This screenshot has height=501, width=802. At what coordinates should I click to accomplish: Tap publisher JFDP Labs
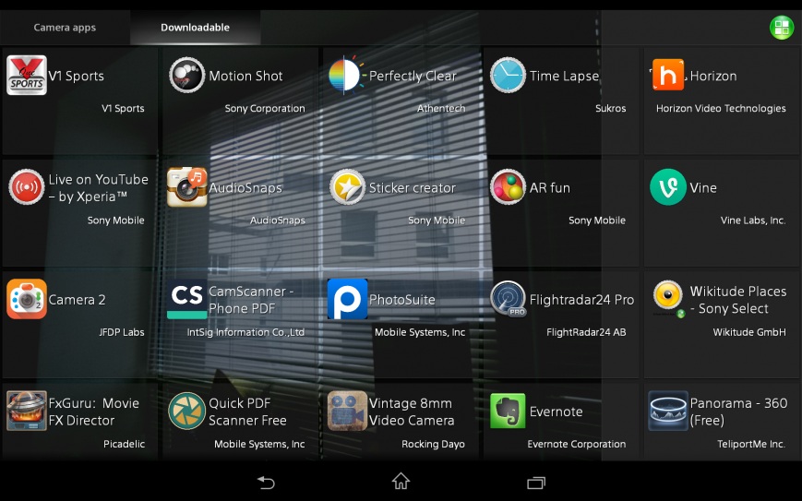point(122,332)
